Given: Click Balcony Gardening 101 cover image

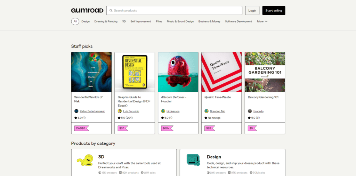Looking at the screenshot, I should coord(265,72).
